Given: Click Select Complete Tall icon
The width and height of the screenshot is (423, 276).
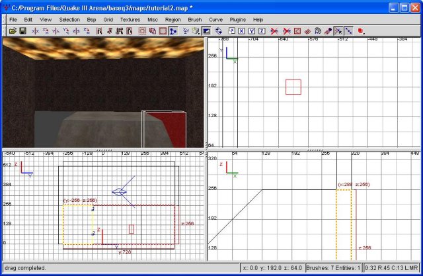Looking at the screenshot, I should click(99, 31).
